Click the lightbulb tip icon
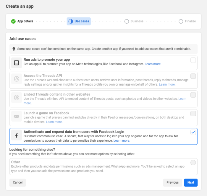The height and width of the screenshot is (196, 207). pos(14,49)
